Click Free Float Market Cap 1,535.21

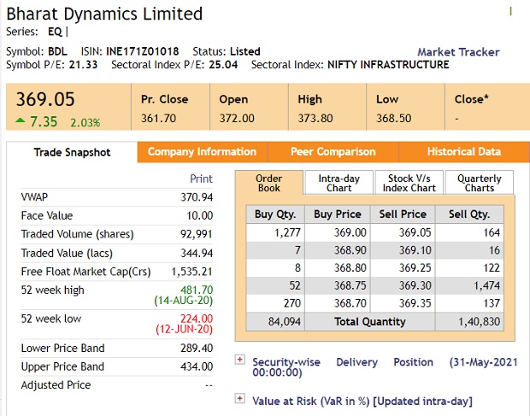[x=191, y=272]
